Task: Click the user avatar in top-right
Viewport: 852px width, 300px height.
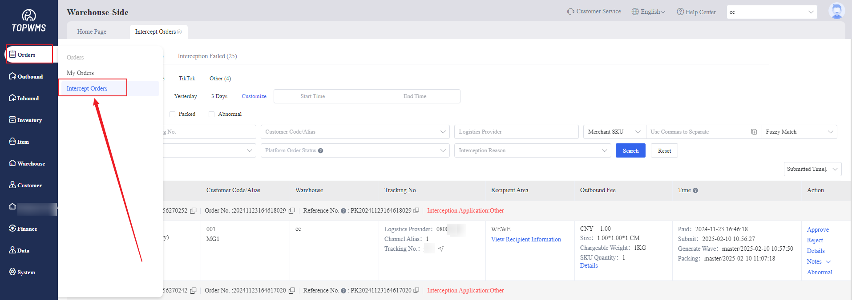Action: click(836, 11)
